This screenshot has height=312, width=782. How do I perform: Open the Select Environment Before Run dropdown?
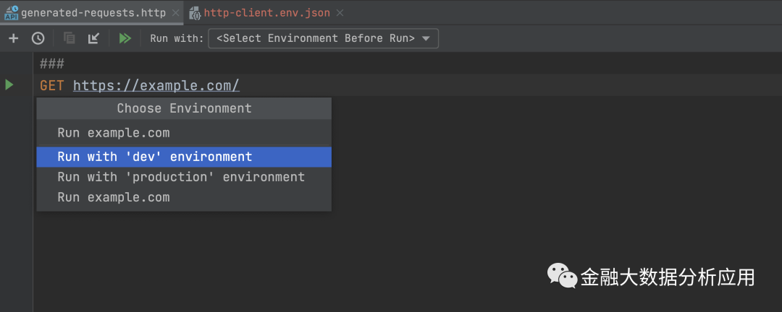point(323,38)
